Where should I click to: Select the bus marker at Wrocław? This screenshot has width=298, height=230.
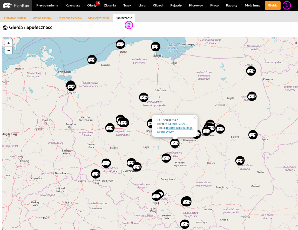pos(137,167)
